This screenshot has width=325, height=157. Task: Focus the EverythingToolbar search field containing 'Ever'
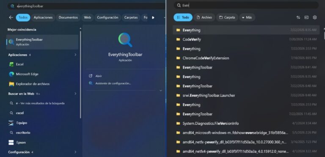tap(246, 6)
